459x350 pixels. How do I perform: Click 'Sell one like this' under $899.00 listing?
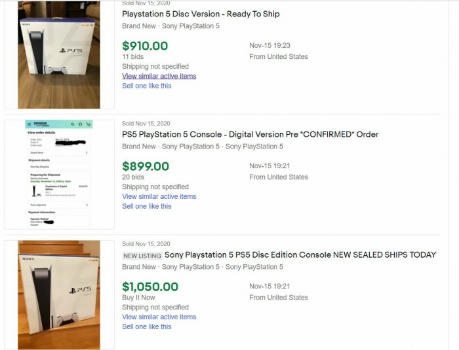tap(146, 206)
